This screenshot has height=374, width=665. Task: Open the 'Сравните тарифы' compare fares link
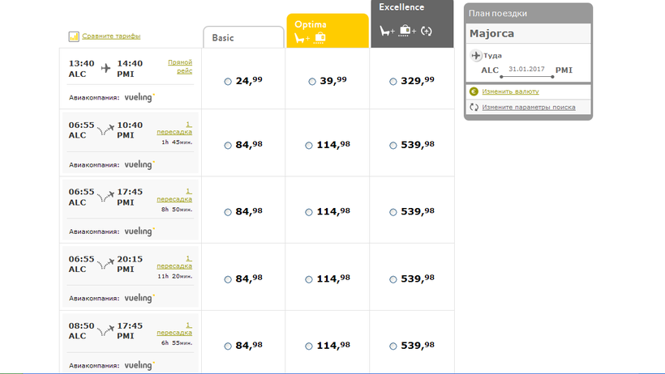pyautogui.click(x=111, y=36)
